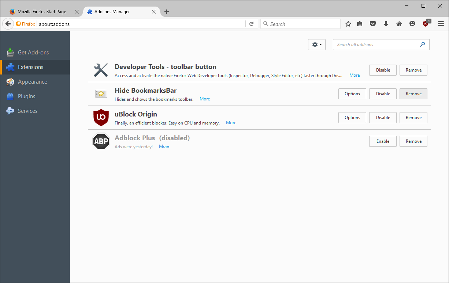Image resolution: width=449 pixels, height=283 pixels.
Task: Reload the page with refresh icon
Action: (x=251, y=24)
